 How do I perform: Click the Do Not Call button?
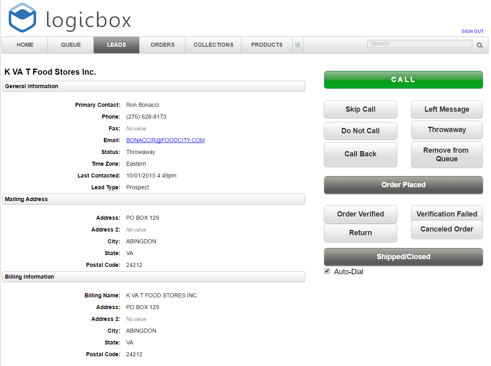(x=360, y=131)
